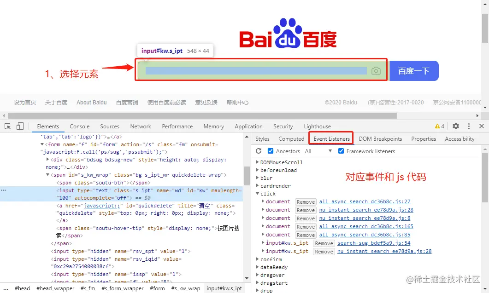Switch to the Elements tab
489x293 pixels.
click(x=48, y=126)
